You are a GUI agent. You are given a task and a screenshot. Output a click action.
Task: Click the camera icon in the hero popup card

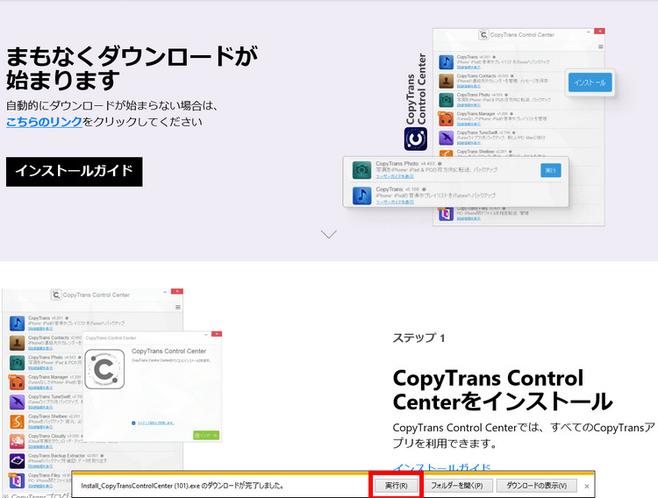[361, 170]
